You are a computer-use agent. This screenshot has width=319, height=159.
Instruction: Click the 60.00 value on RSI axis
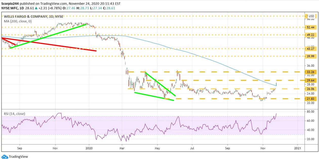310,121
